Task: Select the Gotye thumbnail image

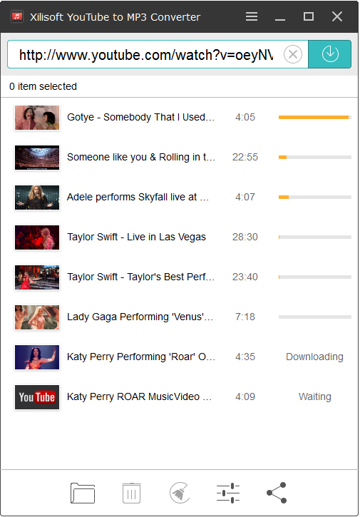Action: pyautogui.click(x=37, y=118)
